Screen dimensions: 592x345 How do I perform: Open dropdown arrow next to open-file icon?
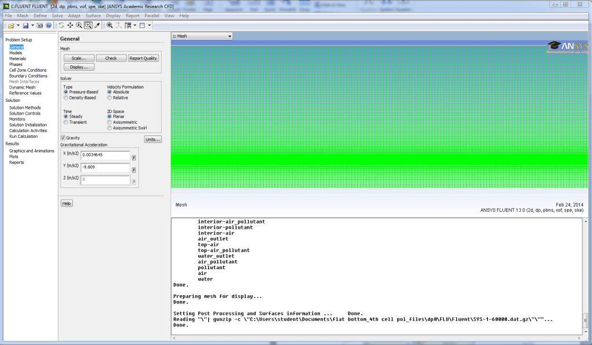[18, 25]
